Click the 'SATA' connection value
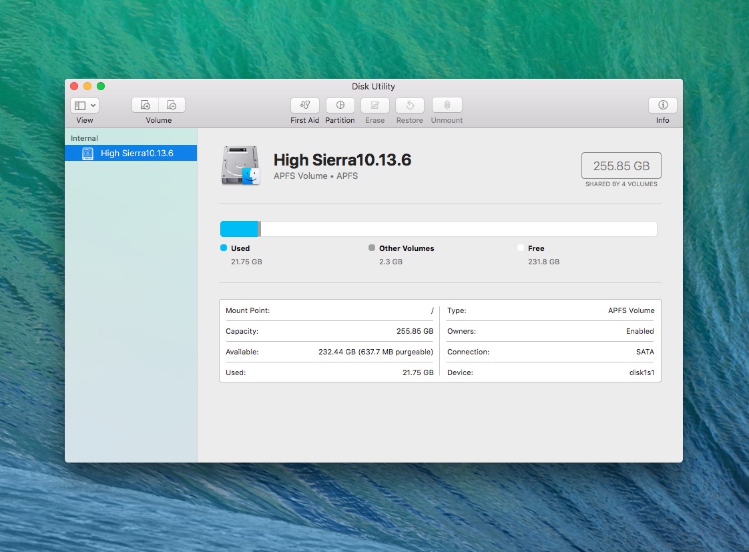 (645, 352)
